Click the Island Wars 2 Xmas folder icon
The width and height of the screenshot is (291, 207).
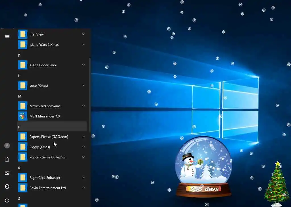tap(23, 45)
